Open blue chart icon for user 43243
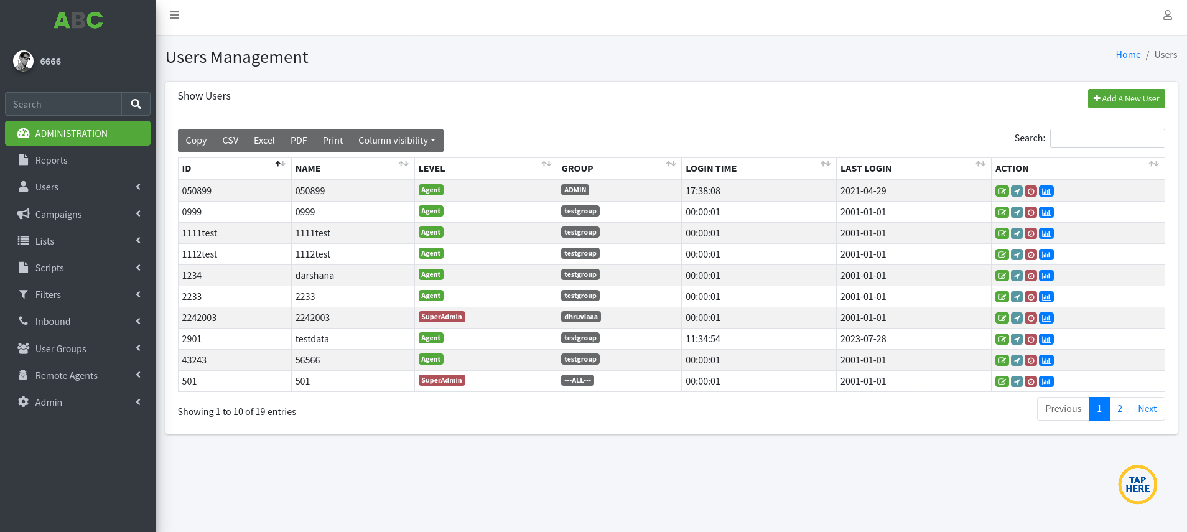The height and width of the screenshot is (532, 1187). 1046,360
